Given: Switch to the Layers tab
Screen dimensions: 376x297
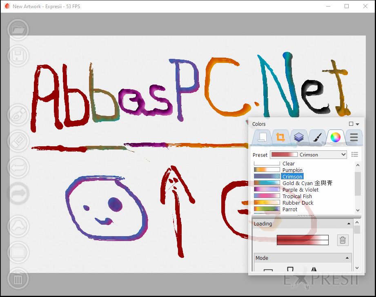Looking at the screenshot, I should [299, 137].
